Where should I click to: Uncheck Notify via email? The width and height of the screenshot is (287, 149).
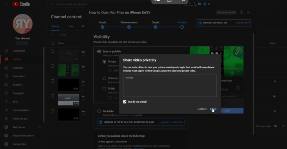click(x=124, y=102)
